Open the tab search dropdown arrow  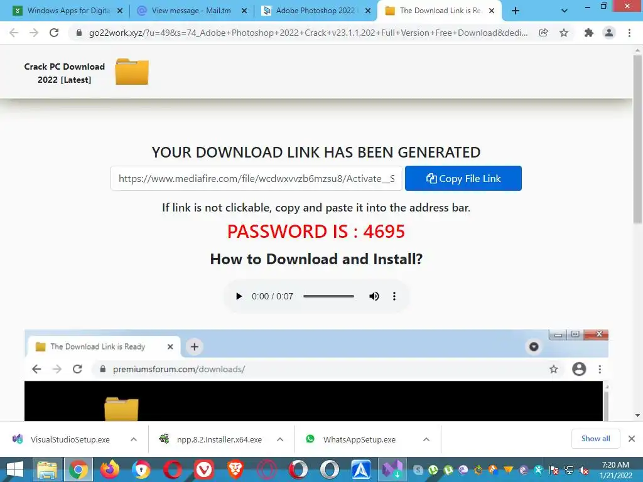[565, 11]
